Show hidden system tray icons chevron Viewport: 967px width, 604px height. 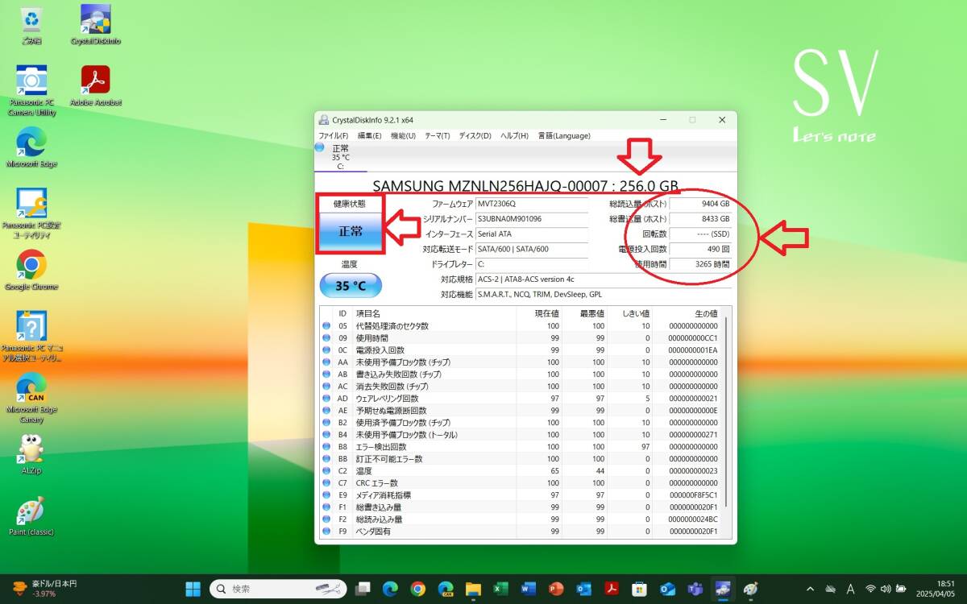tap(810, 589)
